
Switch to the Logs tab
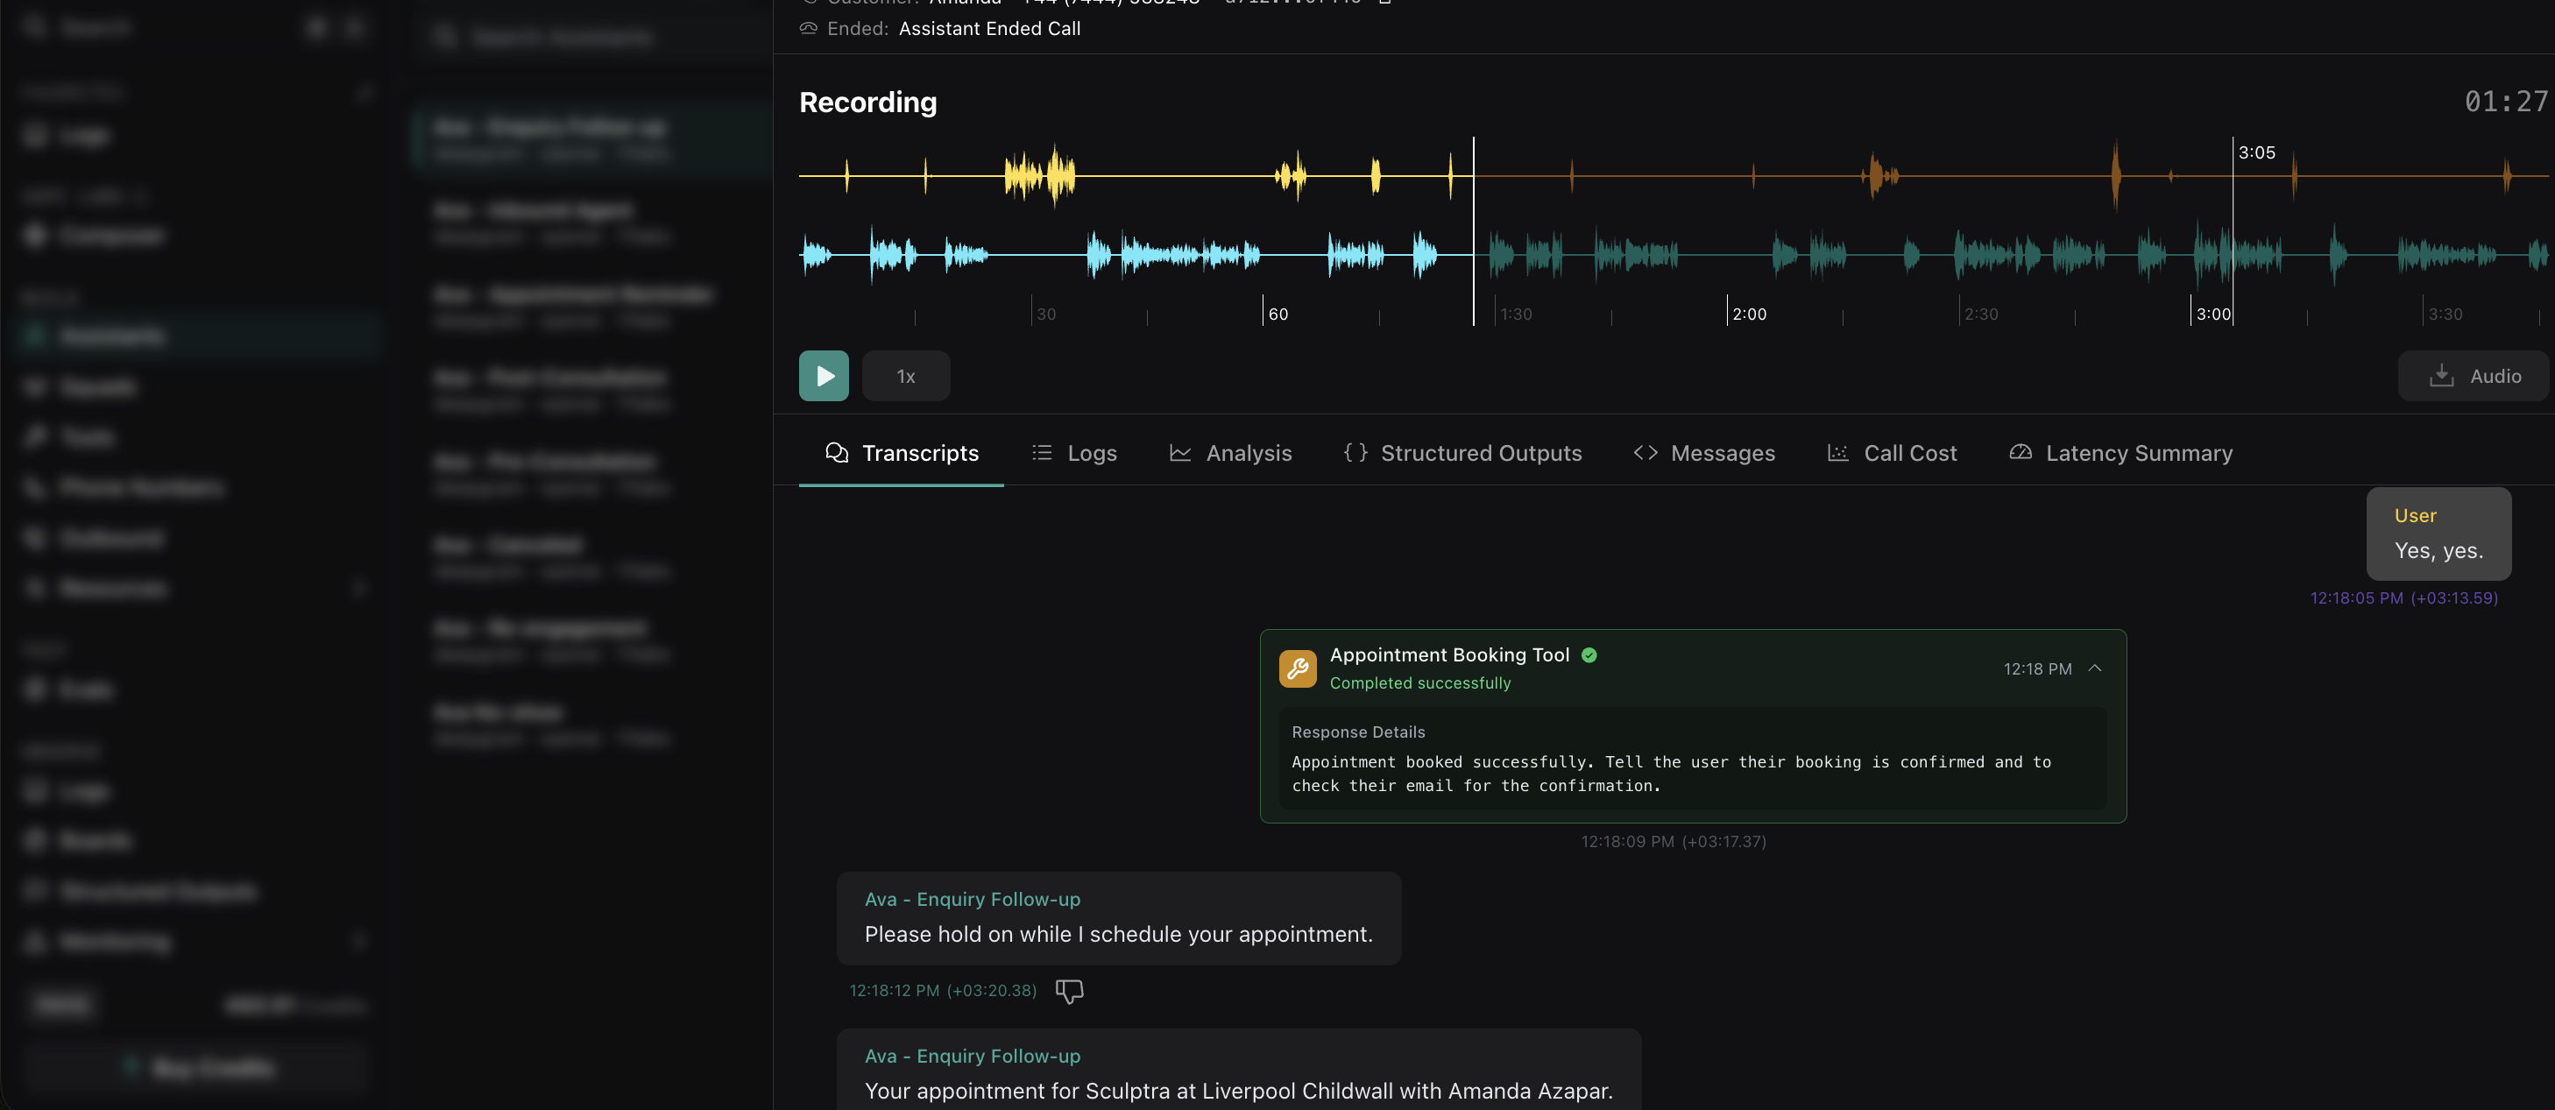pos(1074,453)
